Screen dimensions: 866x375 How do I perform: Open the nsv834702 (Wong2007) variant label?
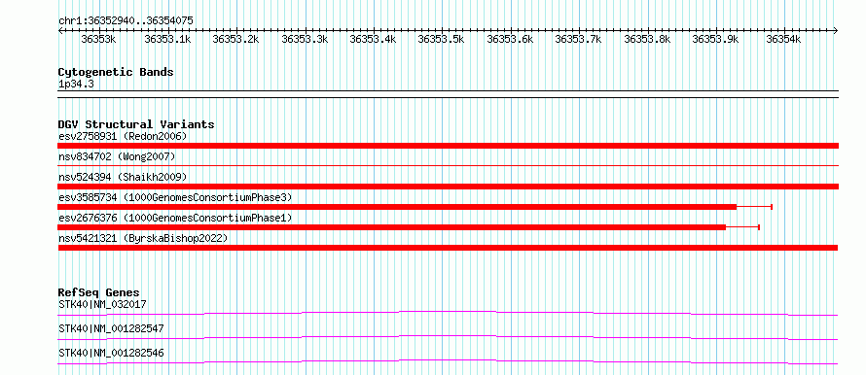pos(117,157)
